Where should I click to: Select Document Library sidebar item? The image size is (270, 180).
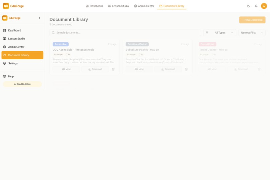[x=22, y=55]
